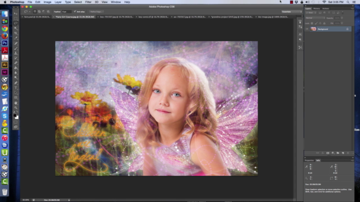This screenshot has width=360, height=202.
Task: Click the Refine Edge button
Action: pyautogui.click(x=96, y=11)
